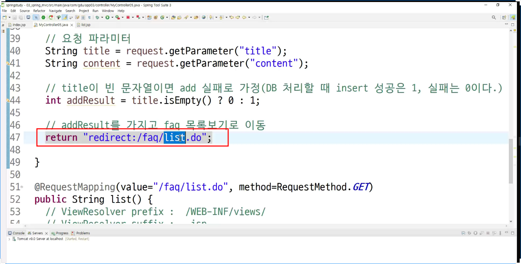Select the Spring perspective leaf icon

(x=513, y=17)
